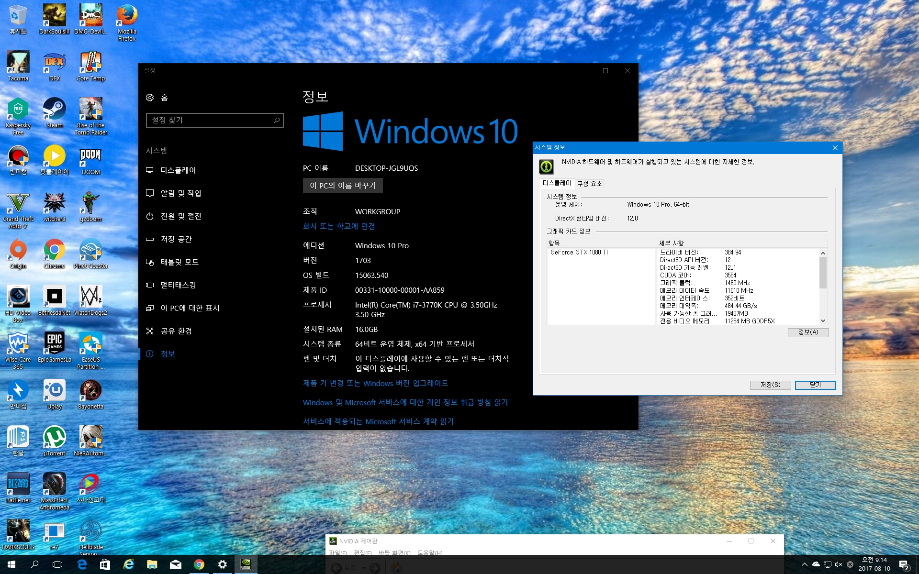Screen dimensions: 919x574
Task: Open 제품 키 변경 또는 Windows 버전 업그레이드 link
Action: (375, 383)
